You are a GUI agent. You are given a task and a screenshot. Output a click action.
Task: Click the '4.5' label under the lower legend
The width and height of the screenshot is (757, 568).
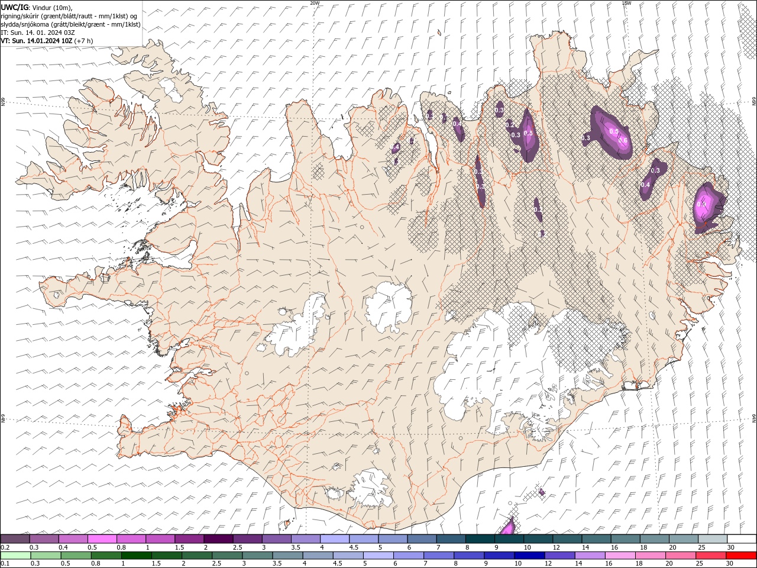click(x=338, y=564)
